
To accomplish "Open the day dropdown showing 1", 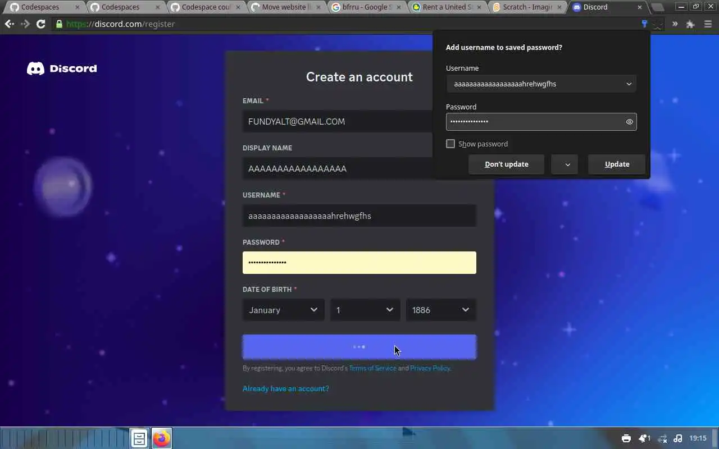I will (365, 310).
